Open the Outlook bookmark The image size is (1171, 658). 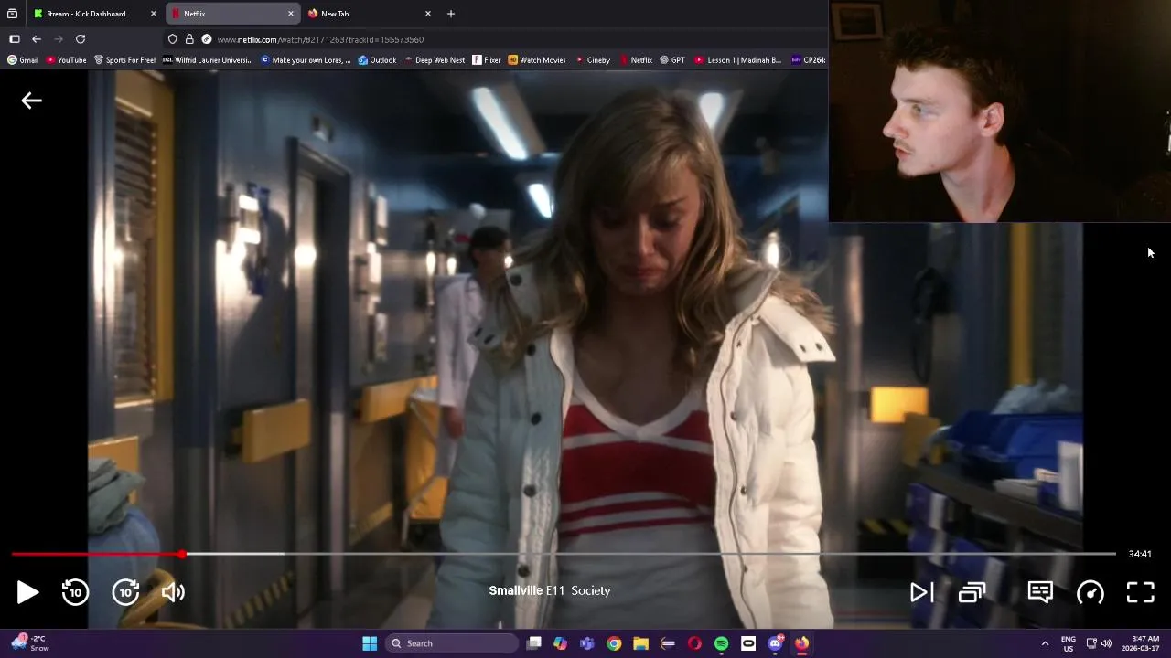(377, 60)
